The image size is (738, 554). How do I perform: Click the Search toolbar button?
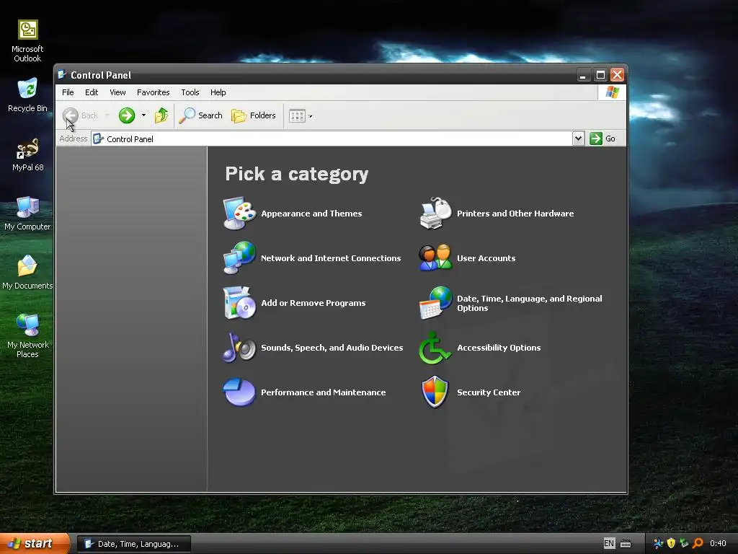[x=201, y=115]
